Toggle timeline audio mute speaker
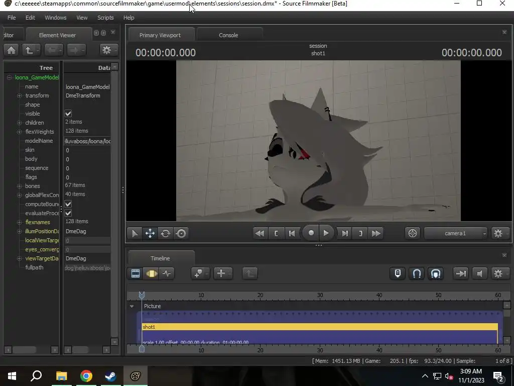Image resolution: width=514 pixels, height=386 pixels. (479, 273)
